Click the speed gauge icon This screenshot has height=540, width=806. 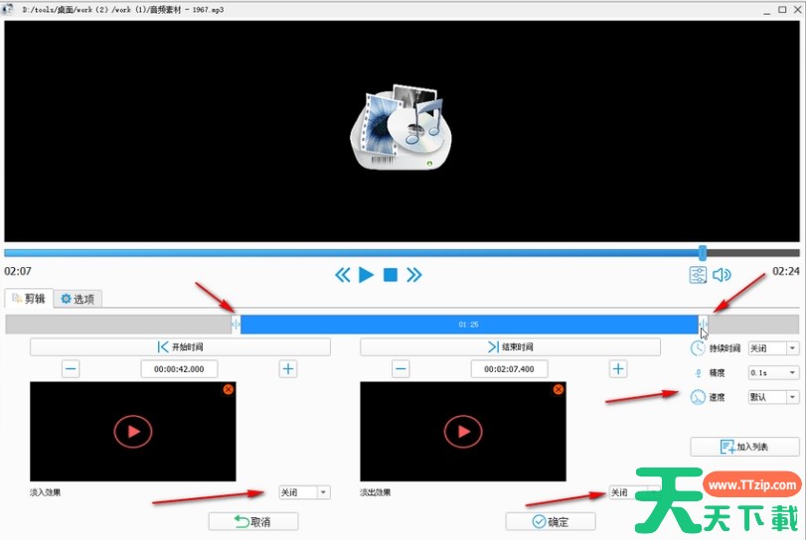pos(698,397)
